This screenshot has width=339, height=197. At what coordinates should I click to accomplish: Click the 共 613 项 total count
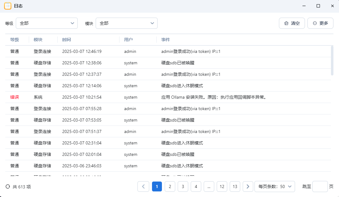[22, 186]
